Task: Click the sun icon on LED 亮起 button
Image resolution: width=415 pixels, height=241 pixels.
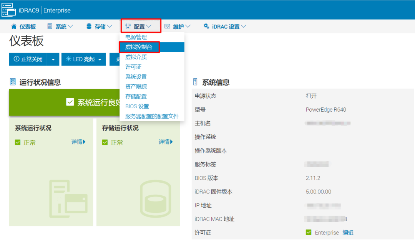Action: point(68,59)
